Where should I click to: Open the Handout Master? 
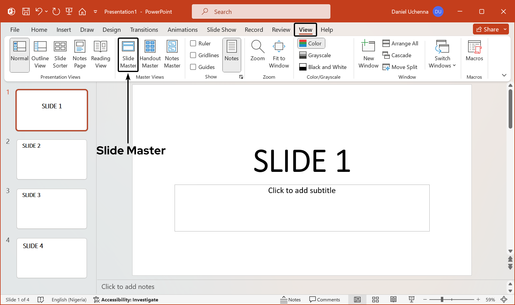(x=150, y=54)
